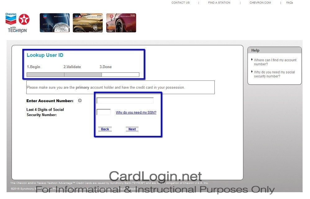The width and height of the screenshot is (310, 199).
Task: Click the Techron wordmark under the logos
Action: point(17,30)
